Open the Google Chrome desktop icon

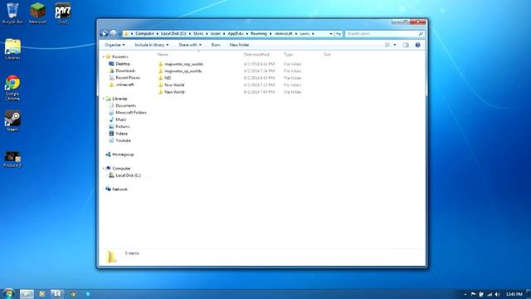pos(12,88)
